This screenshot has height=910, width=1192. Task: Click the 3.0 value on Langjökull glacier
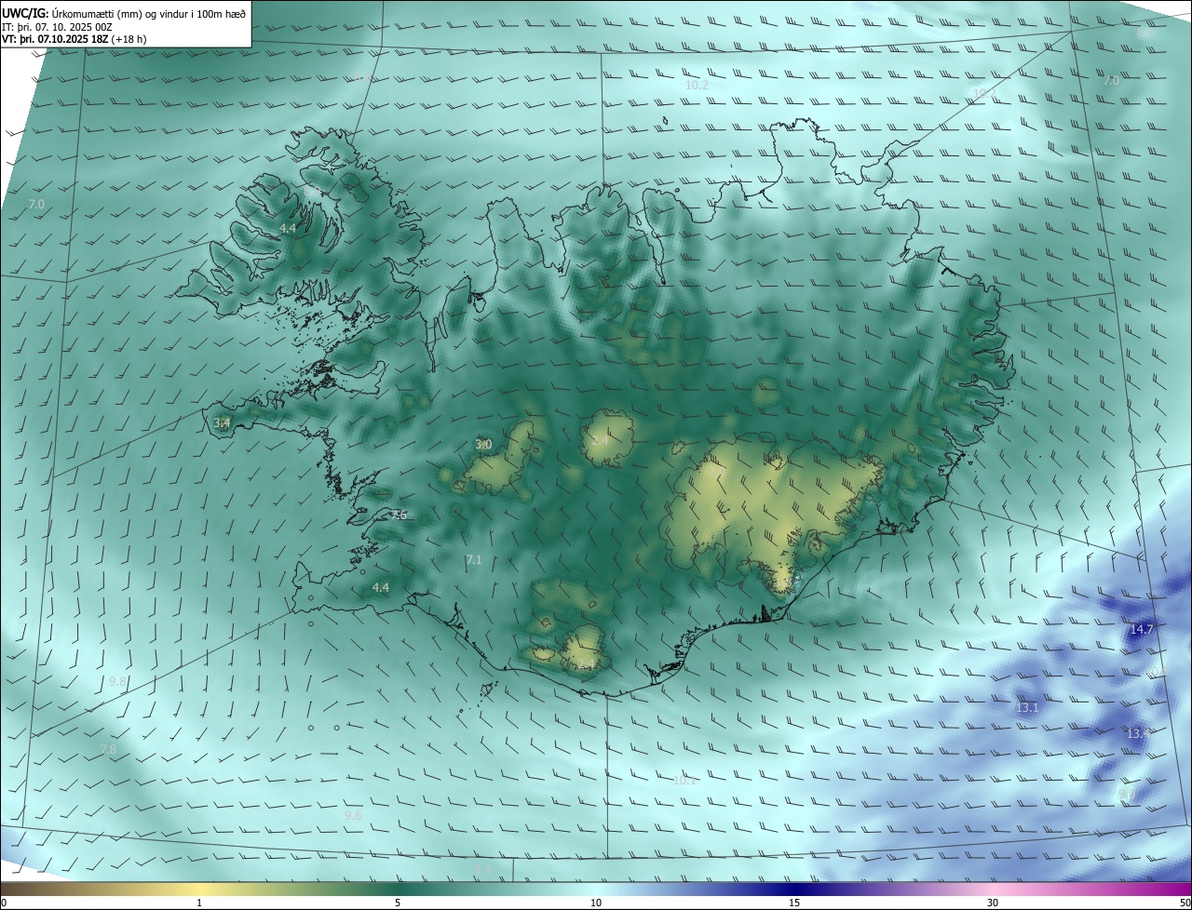tap(483, 445)
